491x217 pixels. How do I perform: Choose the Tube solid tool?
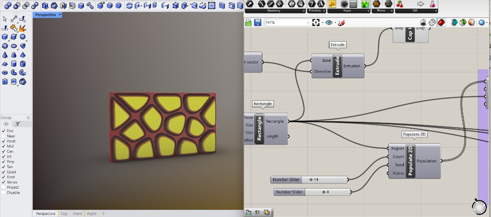click(23, 64)
